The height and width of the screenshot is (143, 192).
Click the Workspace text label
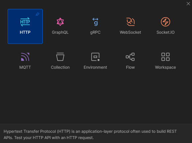point(166,67)
